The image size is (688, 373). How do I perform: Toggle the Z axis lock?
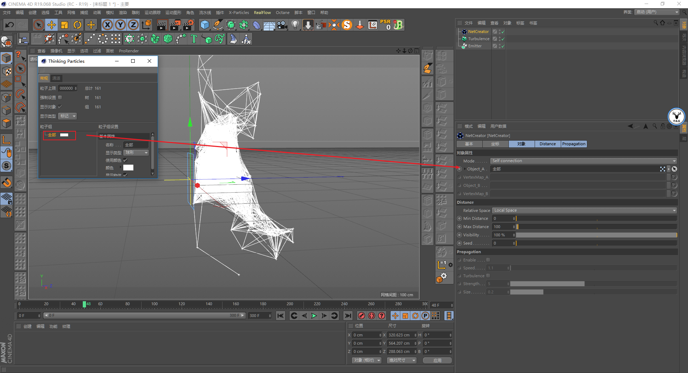tap(133, 25)
